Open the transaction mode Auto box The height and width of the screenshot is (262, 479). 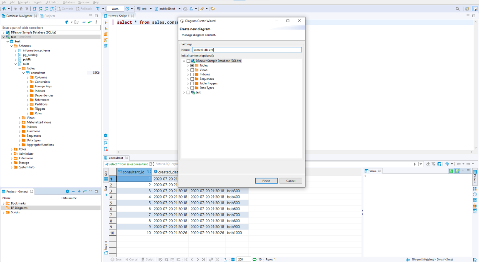[115, 9]
